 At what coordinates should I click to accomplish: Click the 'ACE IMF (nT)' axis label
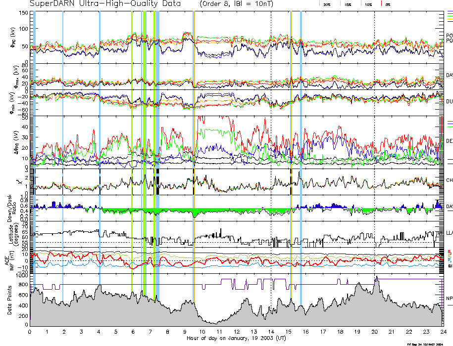(9, 260)
